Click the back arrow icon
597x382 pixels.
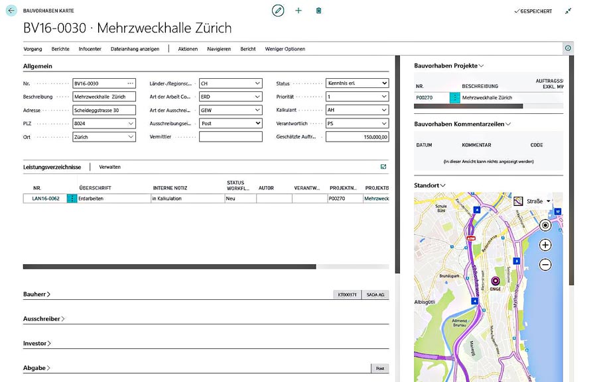[11, 11]
